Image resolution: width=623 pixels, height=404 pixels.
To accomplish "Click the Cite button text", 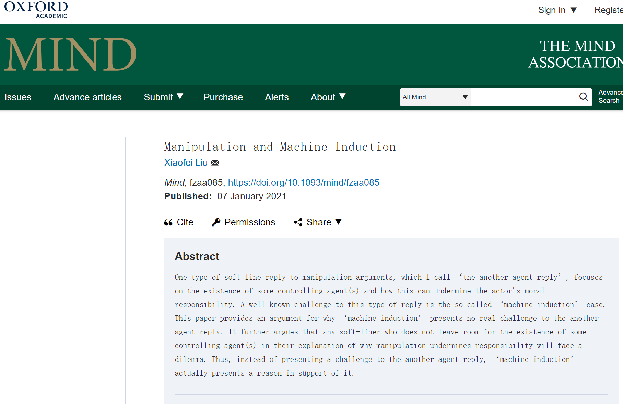I will pos(185,222).
